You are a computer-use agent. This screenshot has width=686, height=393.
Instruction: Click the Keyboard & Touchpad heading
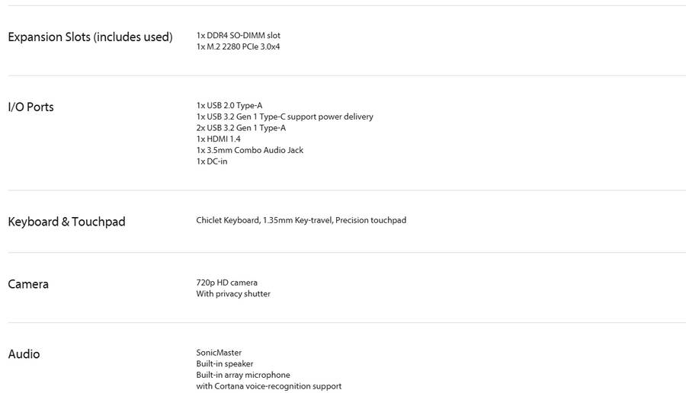[66, 222]
